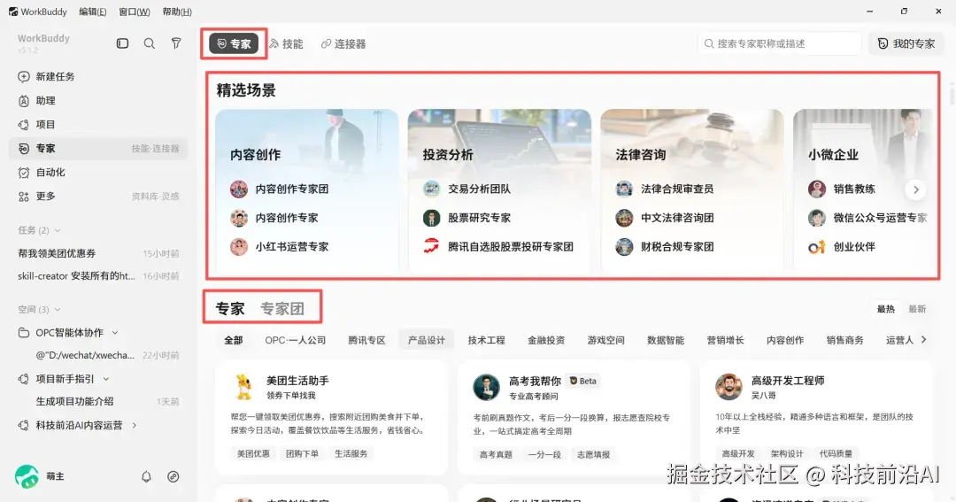This screenshot has height=502, width=956.
Task: Select the 产品设计 category filter
Action: click(x=426, y=340)
